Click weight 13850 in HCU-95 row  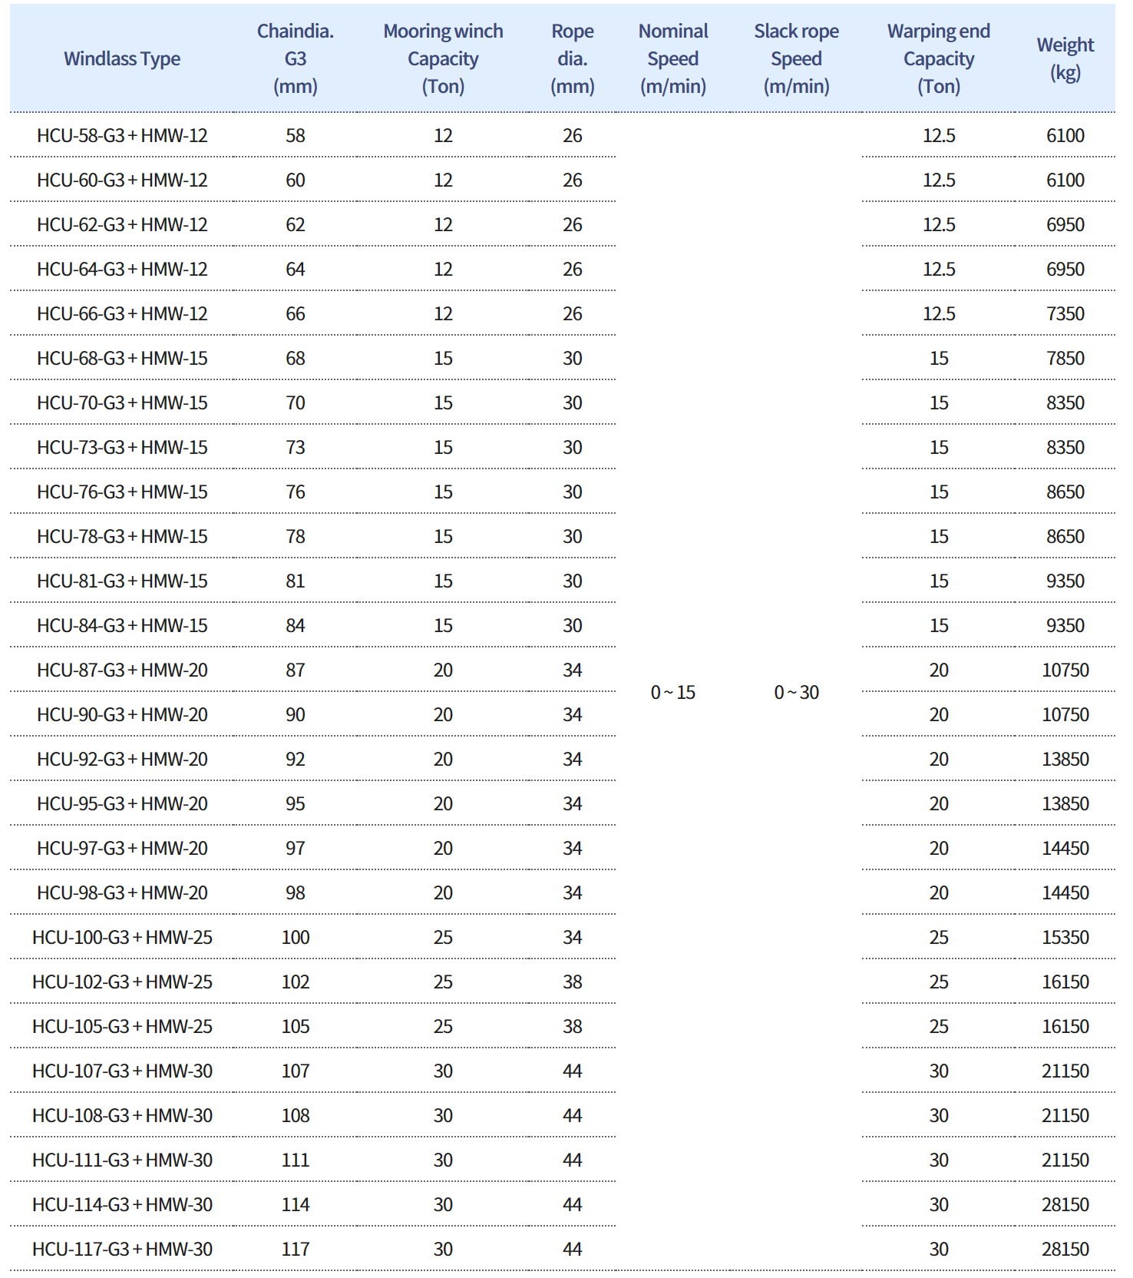pos(1065,804)
